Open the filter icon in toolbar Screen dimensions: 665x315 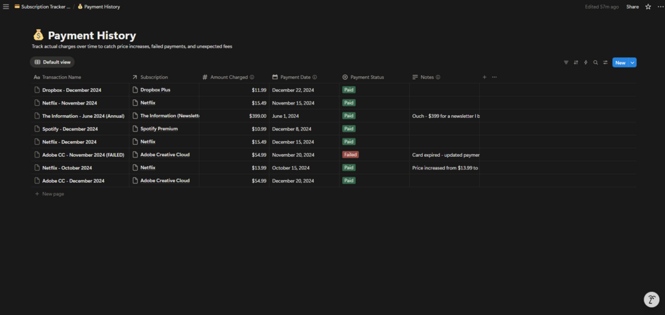pos(566,62)
